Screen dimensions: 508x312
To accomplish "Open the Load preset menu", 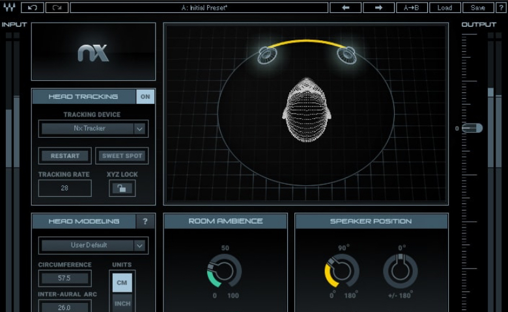I will click(x=445, y=7).
